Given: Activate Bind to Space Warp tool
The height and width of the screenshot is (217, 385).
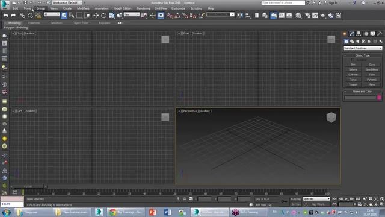Looking at the screenshot, I should click(38, 16).
